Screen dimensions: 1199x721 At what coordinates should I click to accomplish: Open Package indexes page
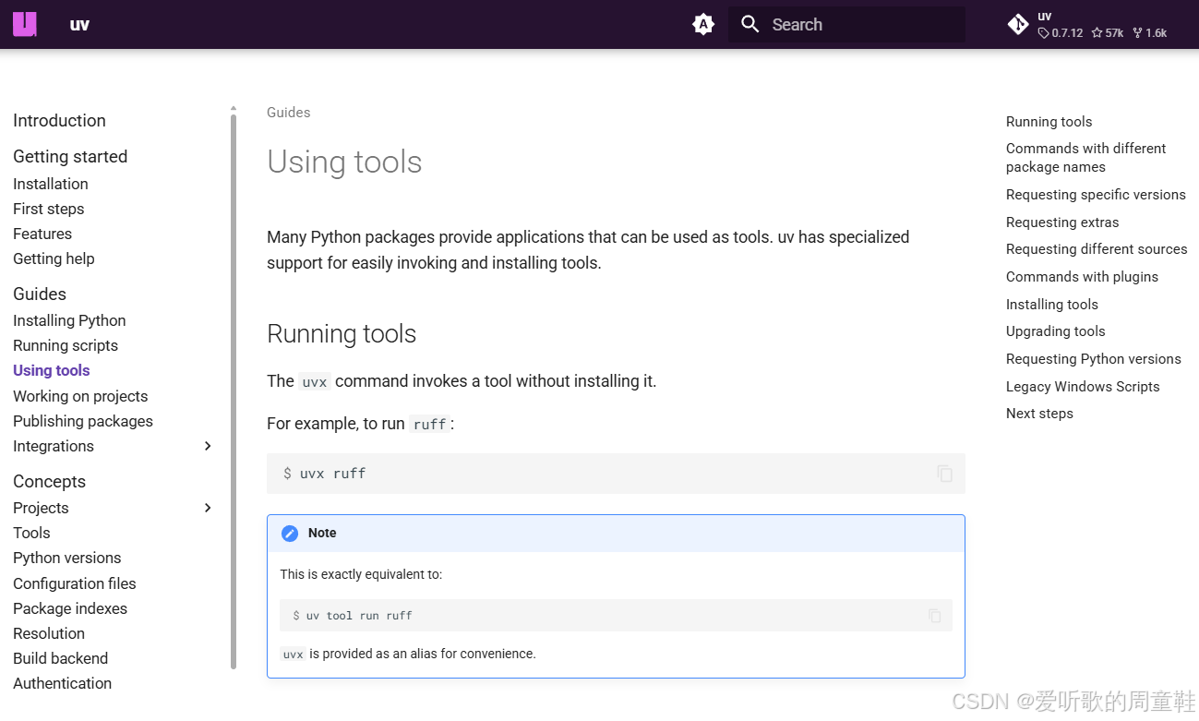tap(70, 609)
